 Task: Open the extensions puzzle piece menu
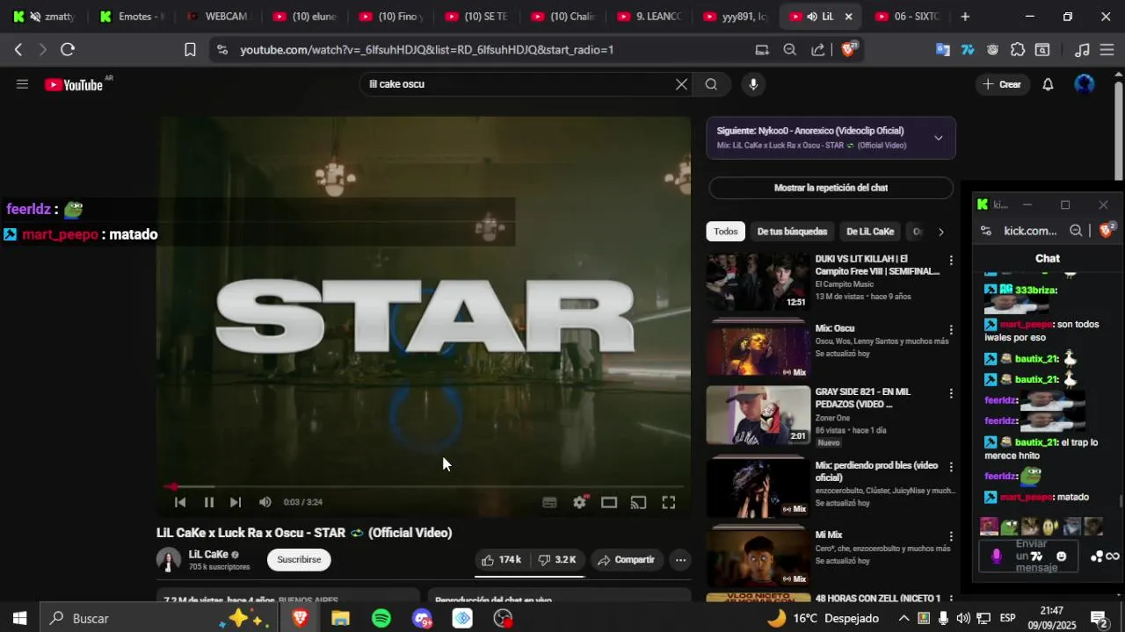coord(1017,50)
